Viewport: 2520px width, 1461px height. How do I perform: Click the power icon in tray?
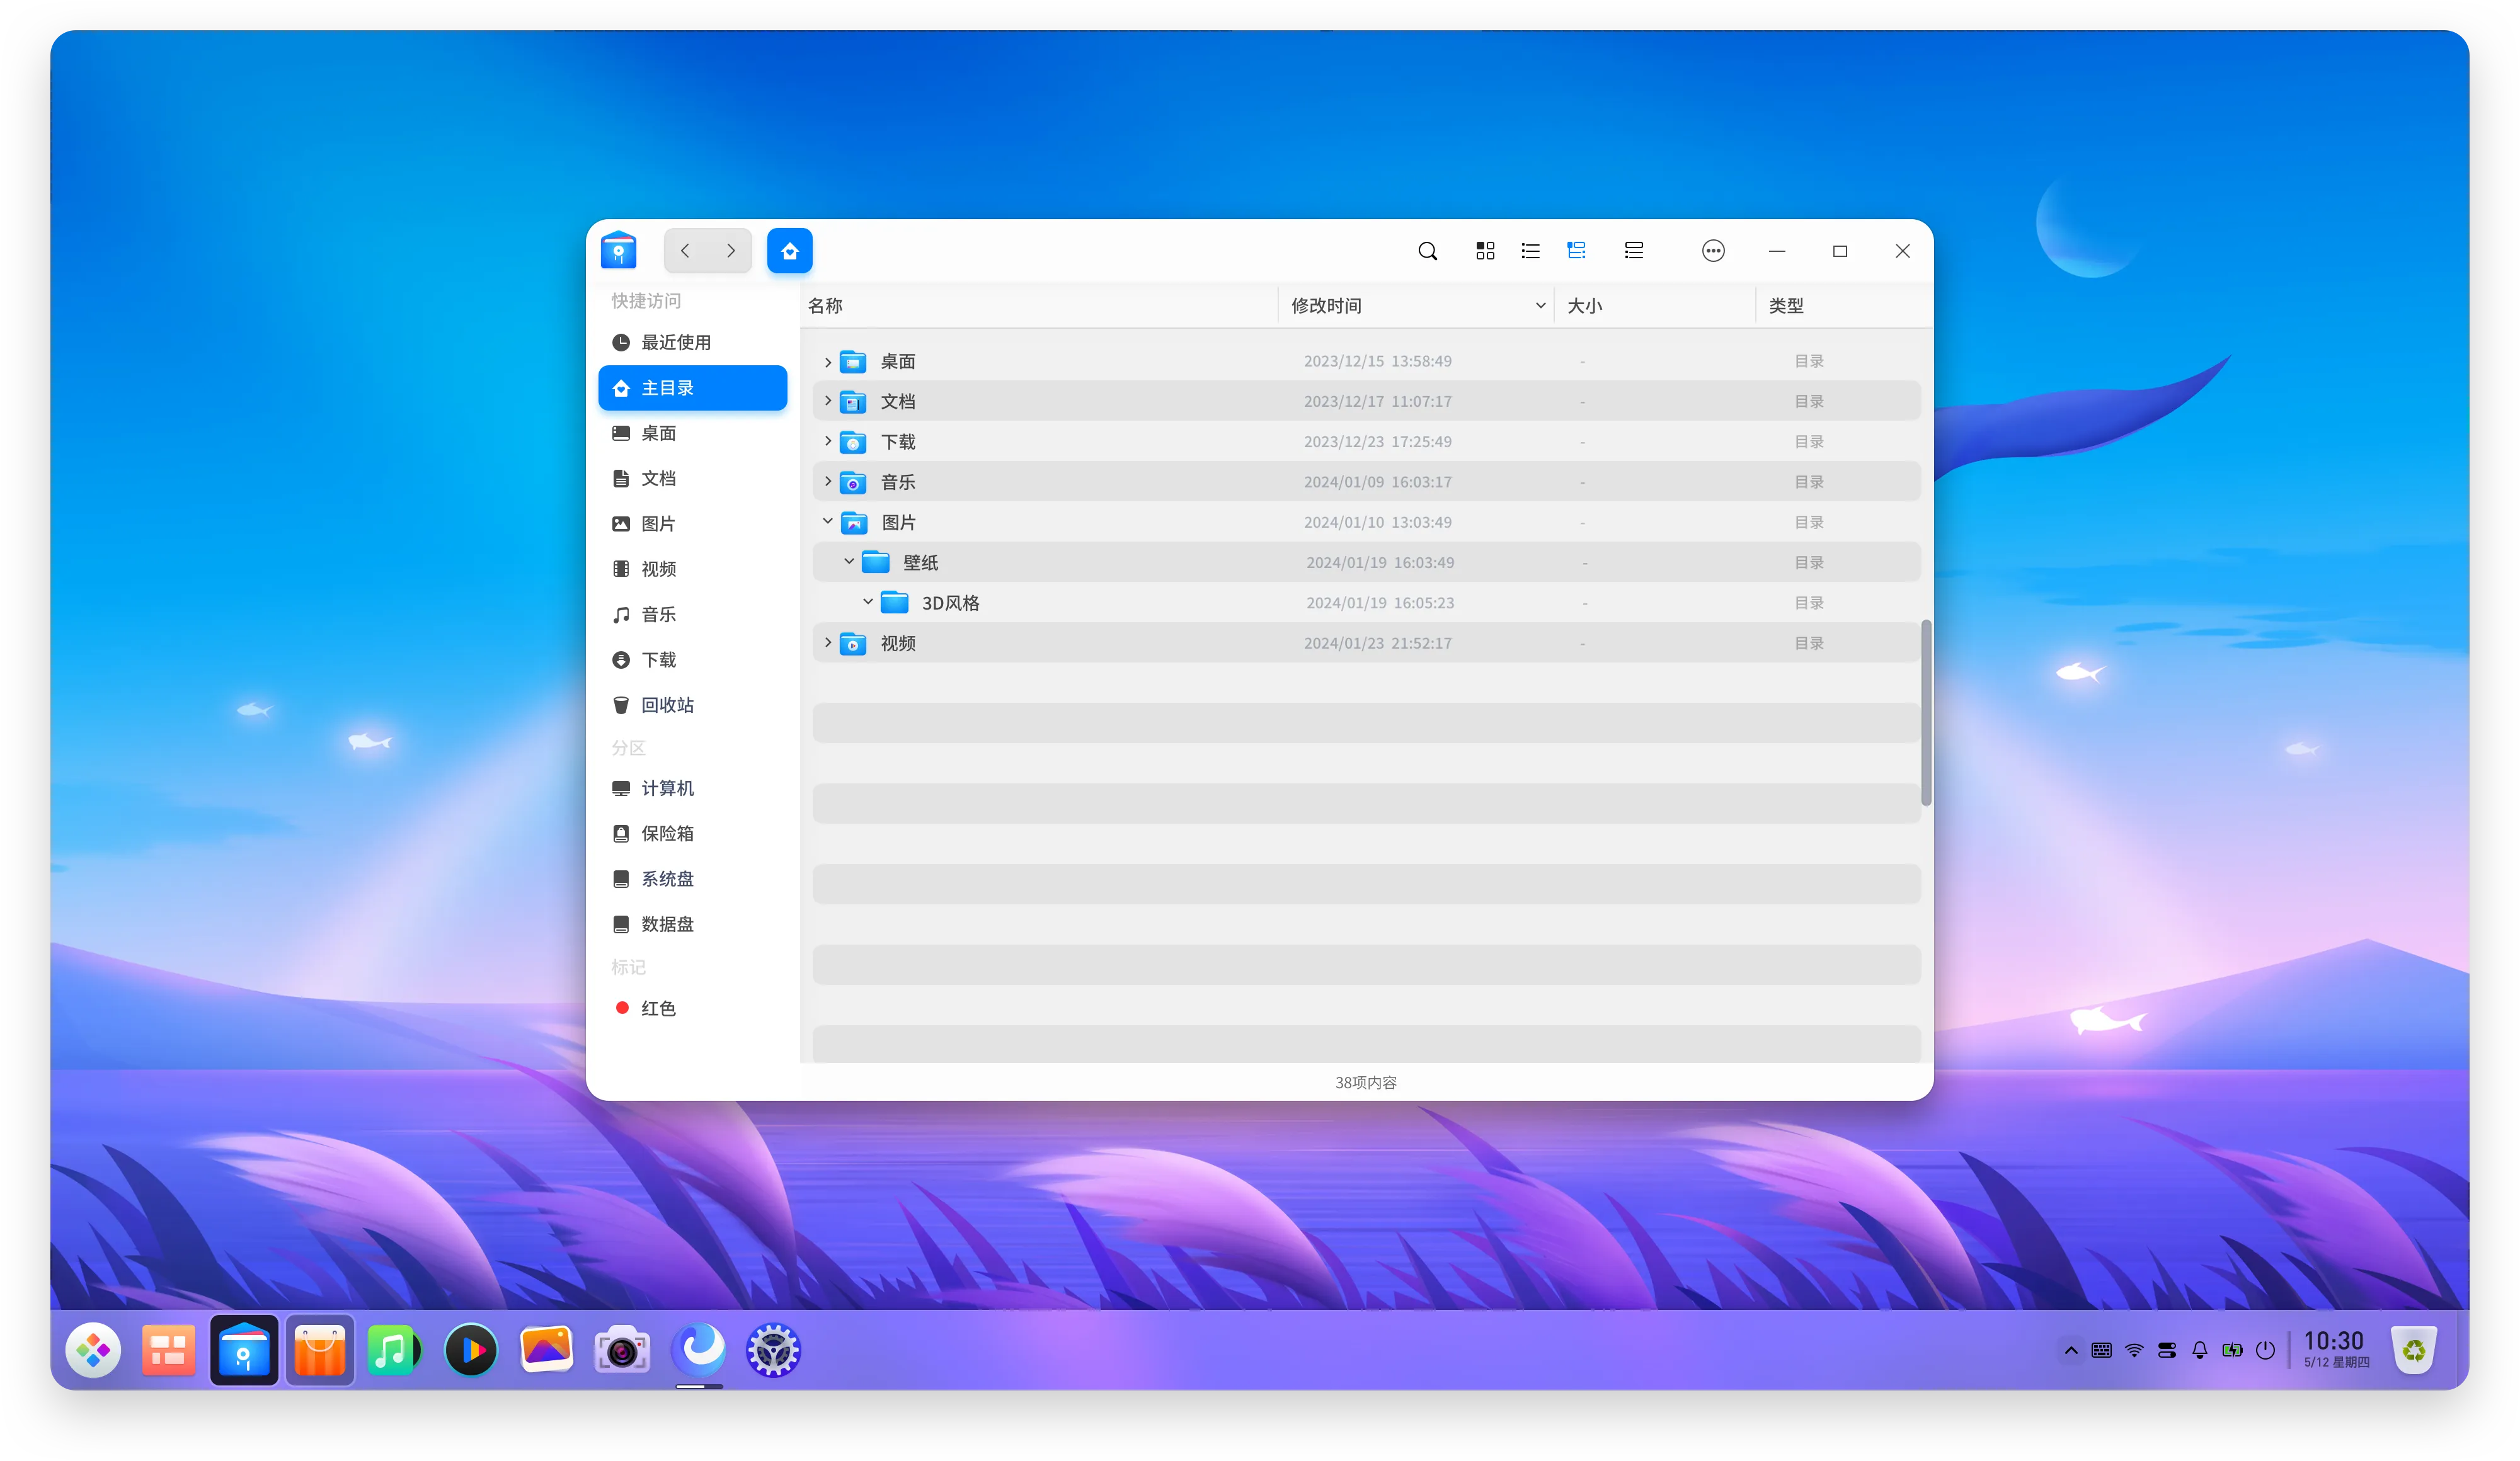pyautogui.click(x=2265, y=1350)
